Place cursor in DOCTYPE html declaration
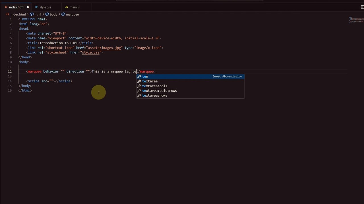364x204 pixels. click(x=33, y=19)
